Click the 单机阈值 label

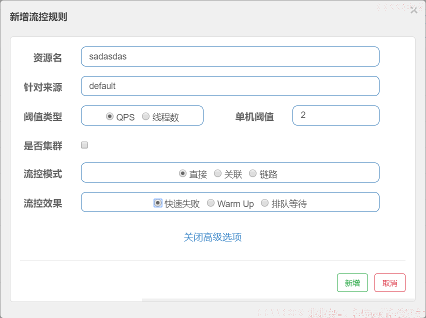(x=254, y=117)
